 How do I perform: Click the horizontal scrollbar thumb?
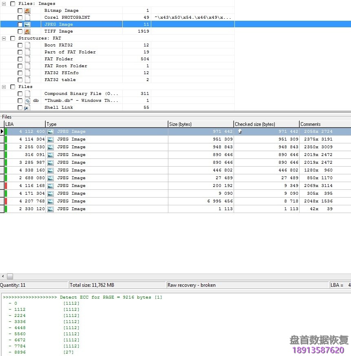(10, 277)
